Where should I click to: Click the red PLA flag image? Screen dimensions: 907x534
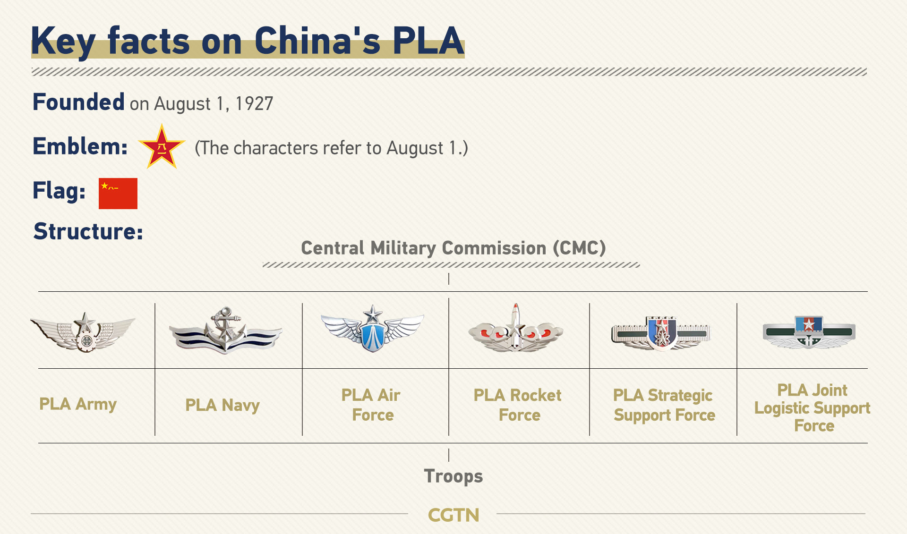point(118,194)
